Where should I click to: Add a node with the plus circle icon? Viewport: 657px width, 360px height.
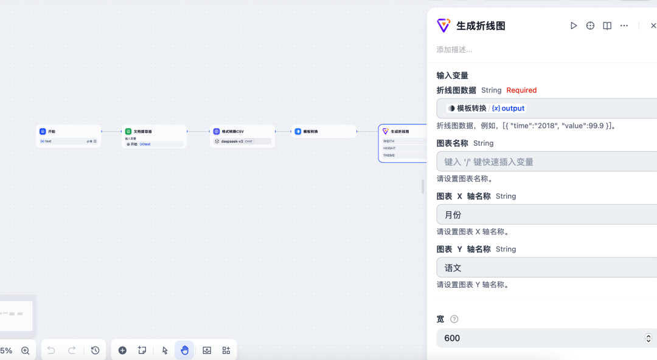point(122,350)
